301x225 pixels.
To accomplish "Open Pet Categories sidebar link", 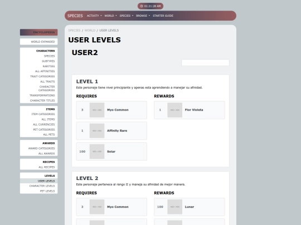I will 44,129.
